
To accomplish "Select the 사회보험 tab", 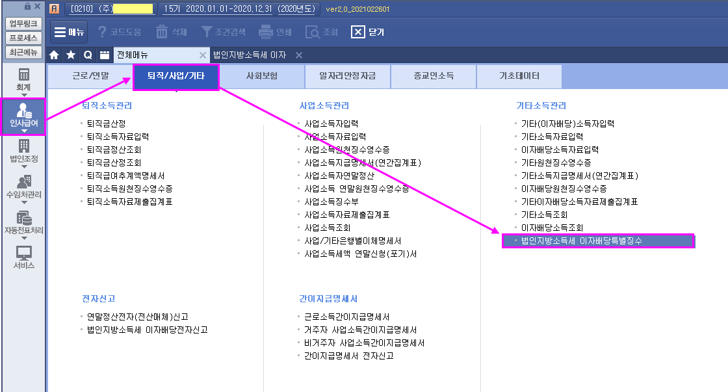I will coord(262,76).
